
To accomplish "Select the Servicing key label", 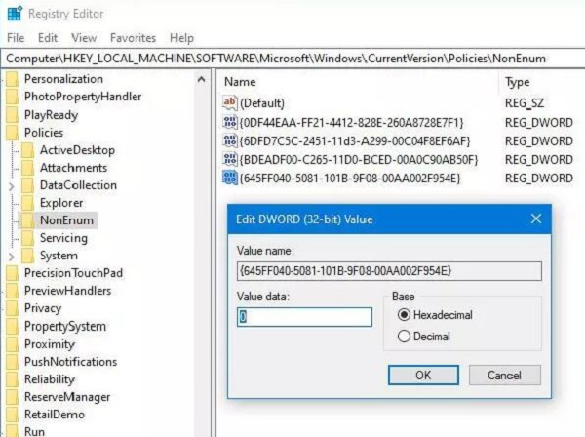I will (63, 238).
